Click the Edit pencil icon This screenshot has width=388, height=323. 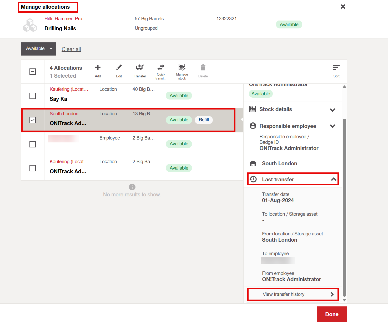tap(119, 68)
